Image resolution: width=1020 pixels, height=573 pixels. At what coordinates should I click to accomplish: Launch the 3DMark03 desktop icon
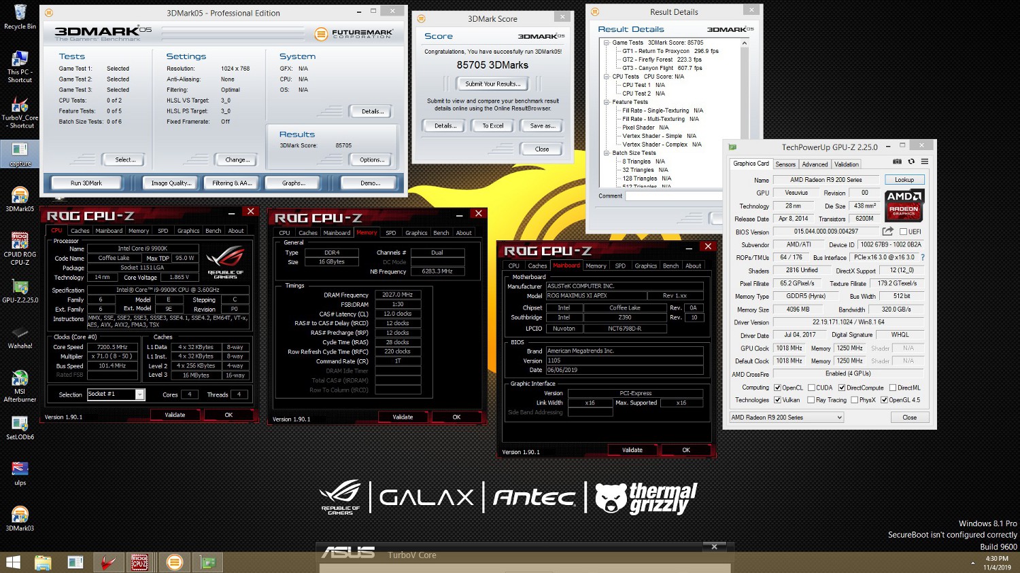click(20, 519)
